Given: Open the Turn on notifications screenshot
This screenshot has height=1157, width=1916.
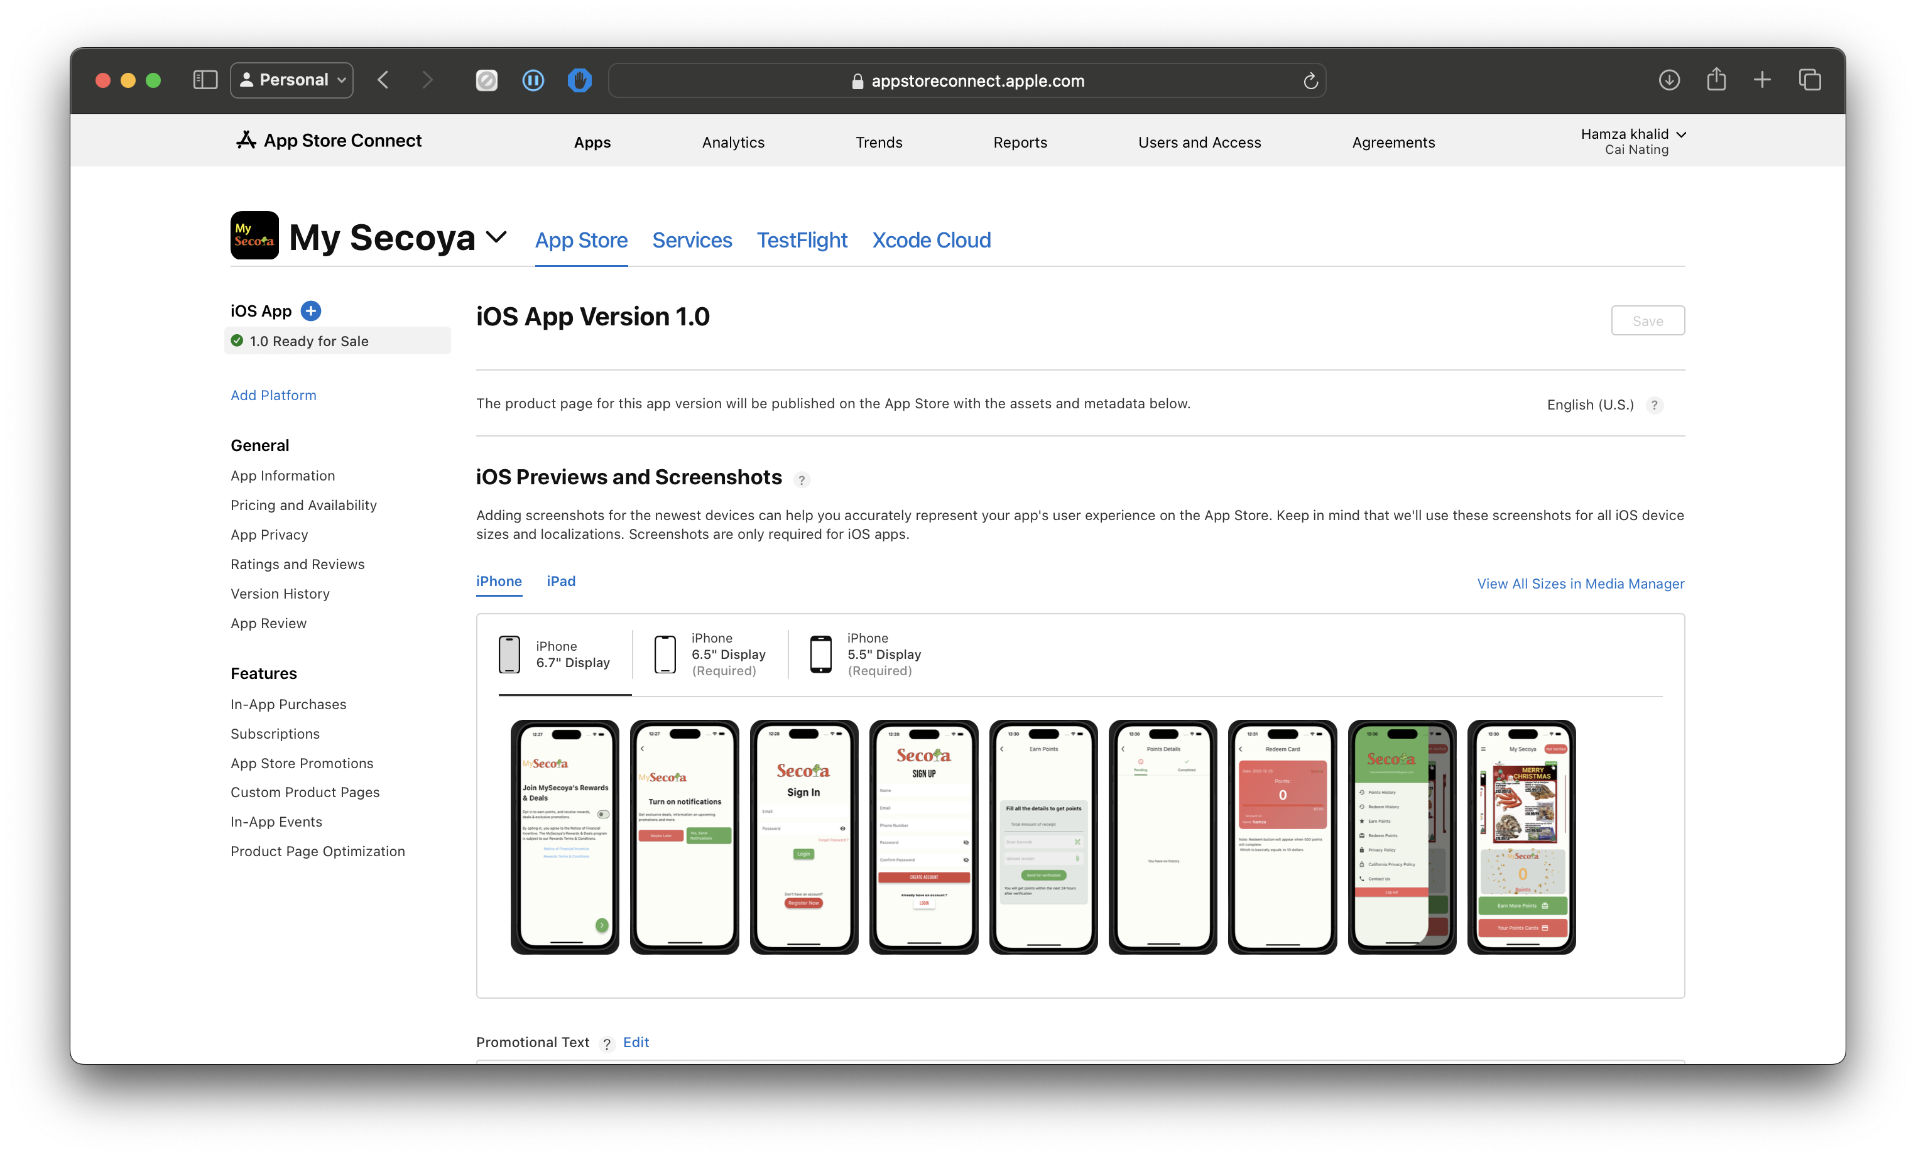Looking at the screenshot, I should [x=684, y=837].
